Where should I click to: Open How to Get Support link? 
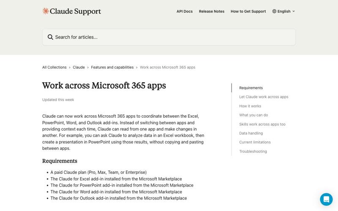(248, 11)
